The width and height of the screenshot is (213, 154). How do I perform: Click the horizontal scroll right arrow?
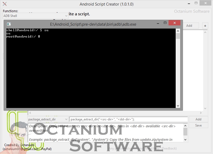(x=201, y=113)
